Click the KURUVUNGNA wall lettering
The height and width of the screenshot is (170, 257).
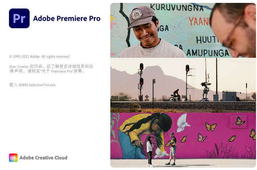point(177,7)
